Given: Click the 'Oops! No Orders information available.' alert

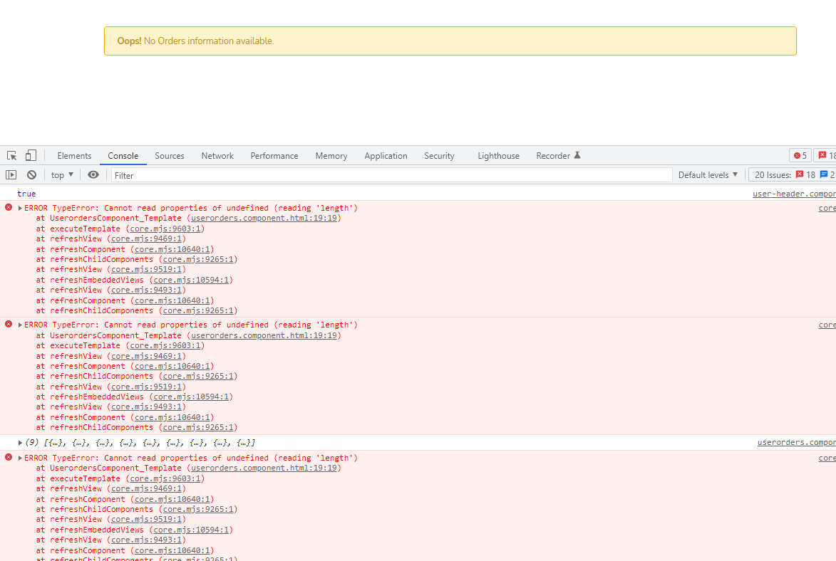Looking at the screenshot, I should coord(450,41).
